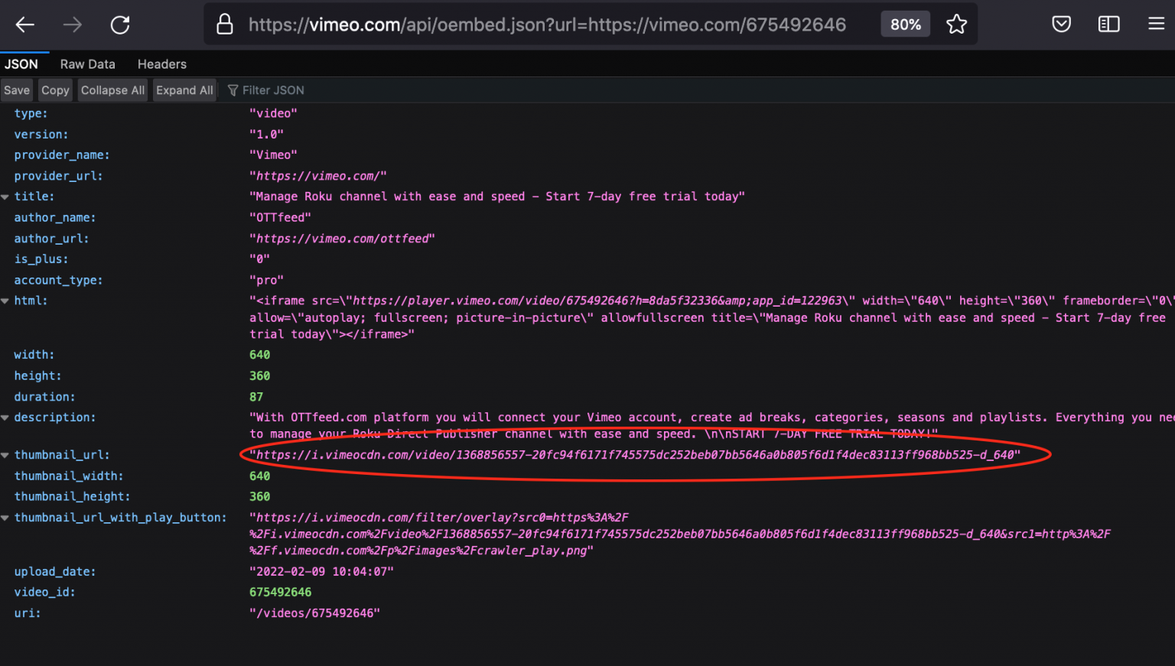Collapse the circled thumbnail_url entry's triangle

(5, 454)
